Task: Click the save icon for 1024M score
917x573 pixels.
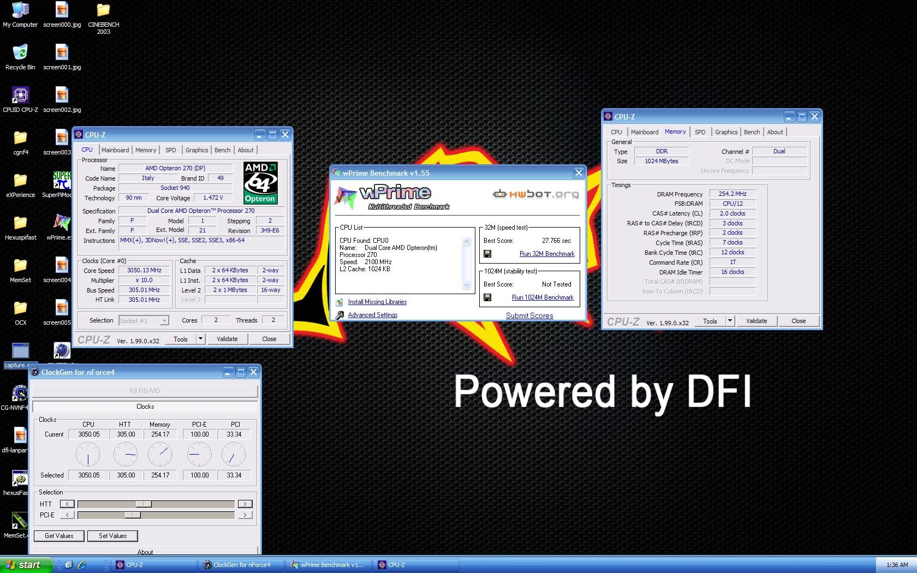Action: click(487, 297)
